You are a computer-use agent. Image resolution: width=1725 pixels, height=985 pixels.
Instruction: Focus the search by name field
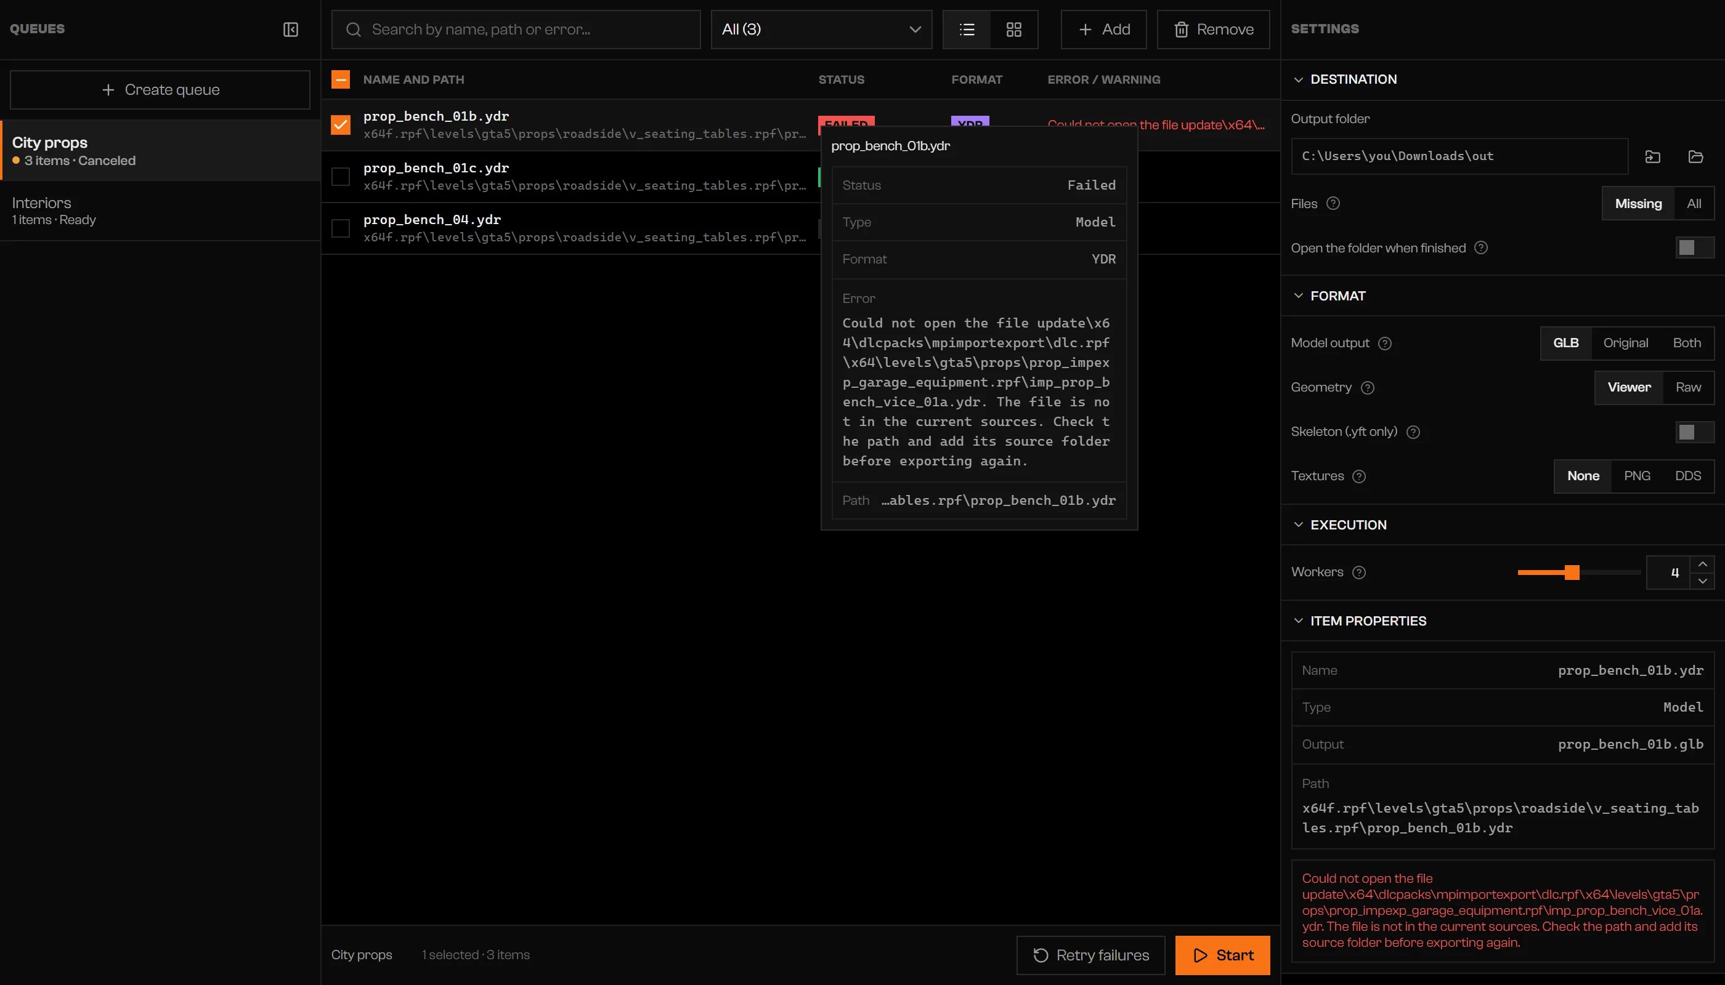(516, 29)
